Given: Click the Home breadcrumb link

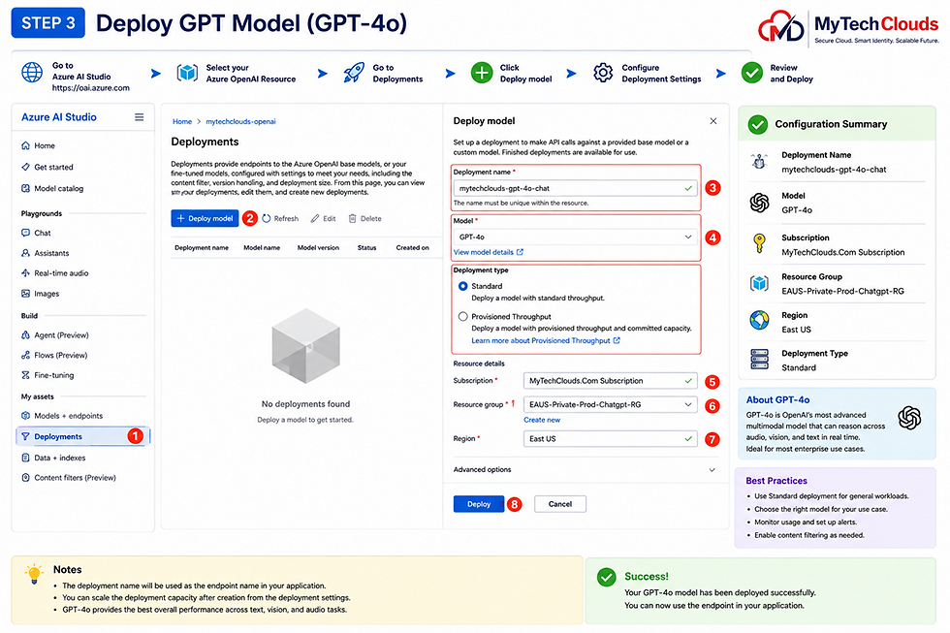Looking at the screenshot, I should pyautogui.click(x=182, y=122).
